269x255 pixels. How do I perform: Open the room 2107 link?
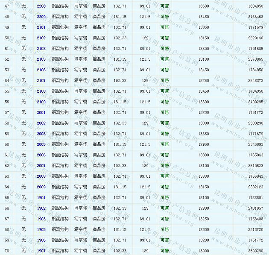pyautogui.click(x=41, y=81)
